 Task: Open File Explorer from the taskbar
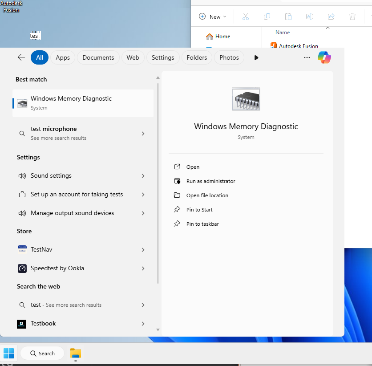[x=76, y=354]
